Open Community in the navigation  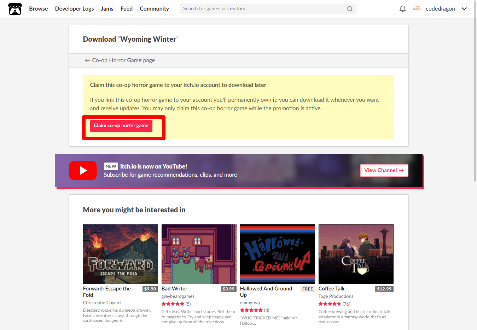154,9
